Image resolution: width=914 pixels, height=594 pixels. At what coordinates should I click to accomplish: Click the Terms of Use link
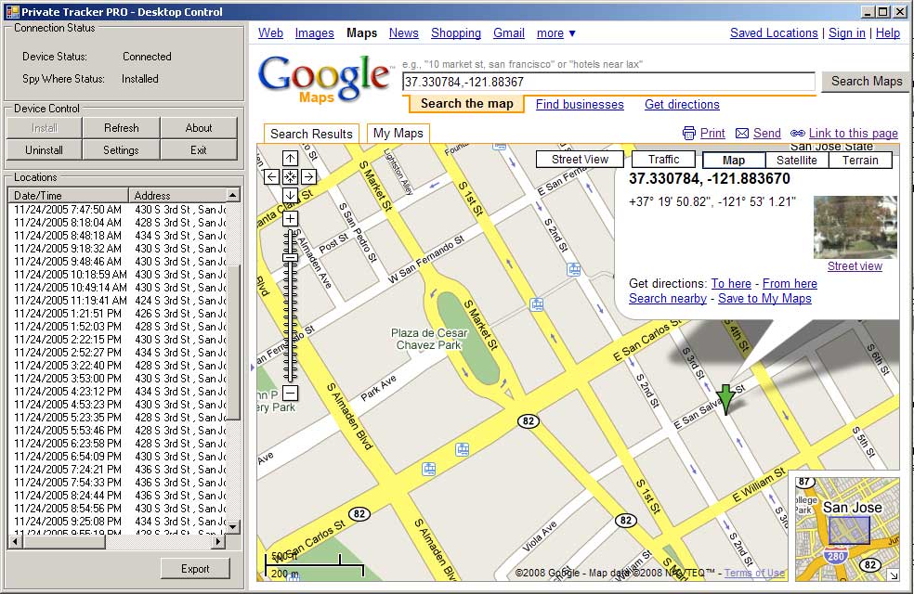point(754,573)
